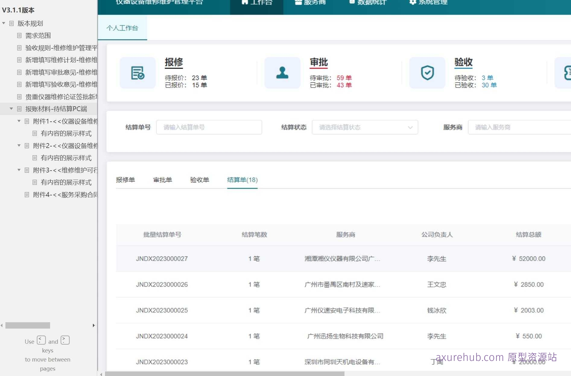Click the 数据统计 bar chart icon
The height and width of the screenshot is (376, 571).
pyautogui.click(x=352, y=2)
